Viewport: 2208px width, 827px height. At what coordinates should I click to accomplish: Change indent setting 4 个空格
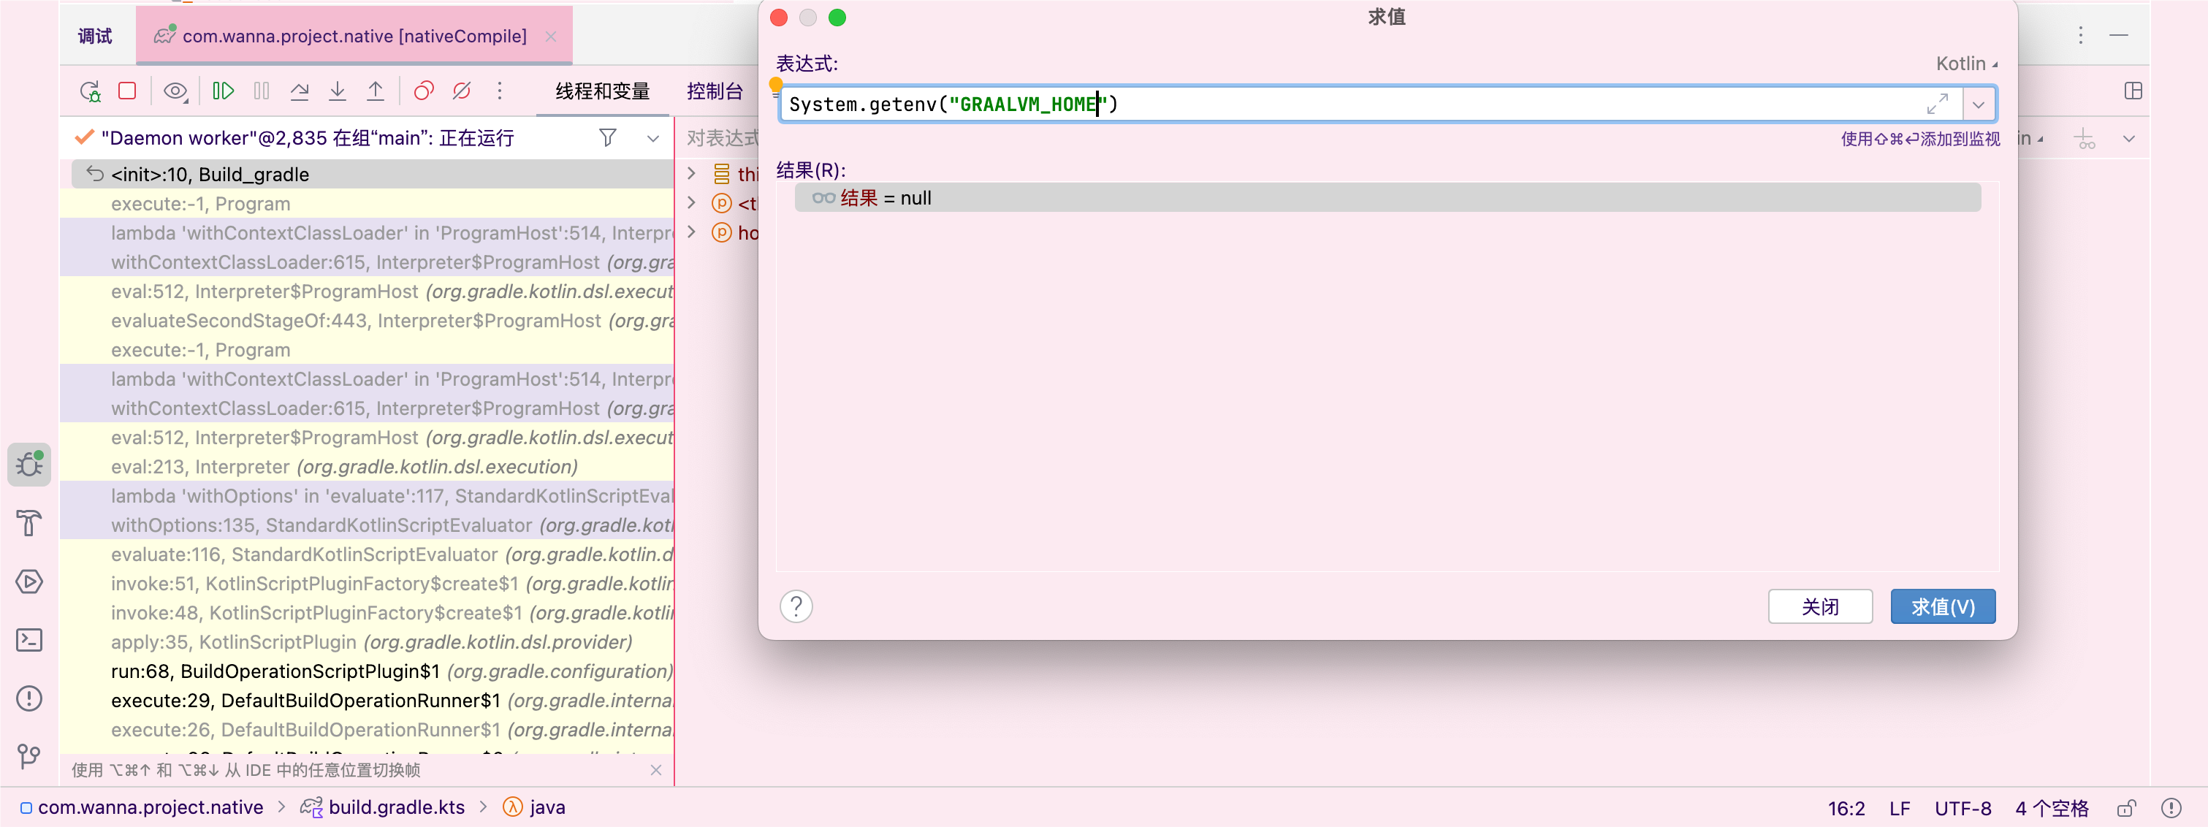pos(2051,808)
